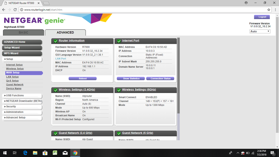Open Windows Start menu
This screenshot has width=279, height=157.
click(5, 153)
